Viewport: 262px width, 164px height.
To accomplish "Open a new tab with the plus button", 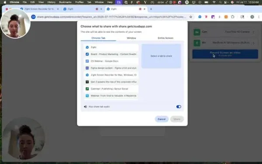I will point(151,9).
